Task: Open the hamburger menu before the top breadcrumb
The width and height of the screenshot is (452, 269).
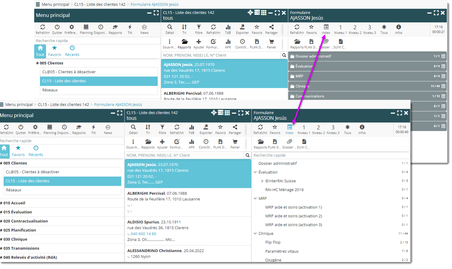Action: [x=38, y=4]
